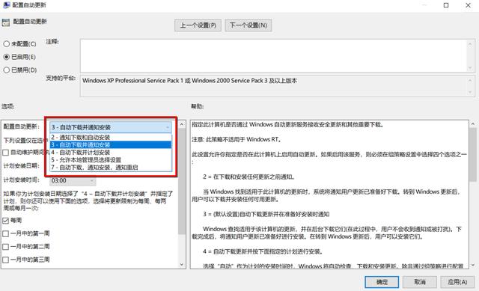Click the comment box scroll down arrow

(470, 68)
